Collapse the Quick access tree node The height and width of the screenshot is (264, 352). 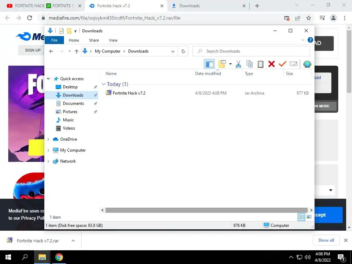click(48, 79)
